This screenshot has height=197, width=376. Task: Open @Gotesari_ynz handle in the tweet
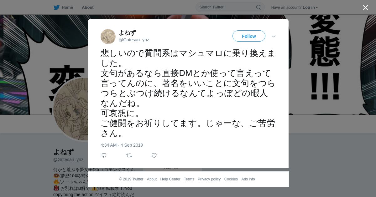pyautogui.click(x=134, y=40)
